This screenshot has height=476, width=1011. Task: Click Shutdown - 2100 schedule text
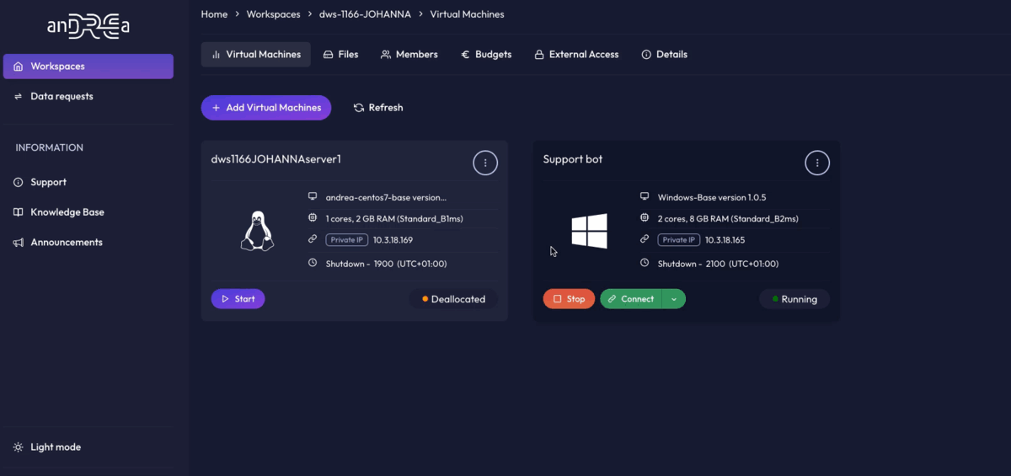pyautogui.click(x=718, y=264)
